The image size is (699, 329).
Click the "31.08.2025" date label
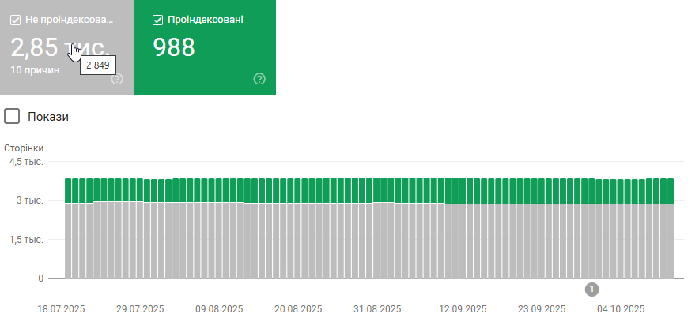377,309
